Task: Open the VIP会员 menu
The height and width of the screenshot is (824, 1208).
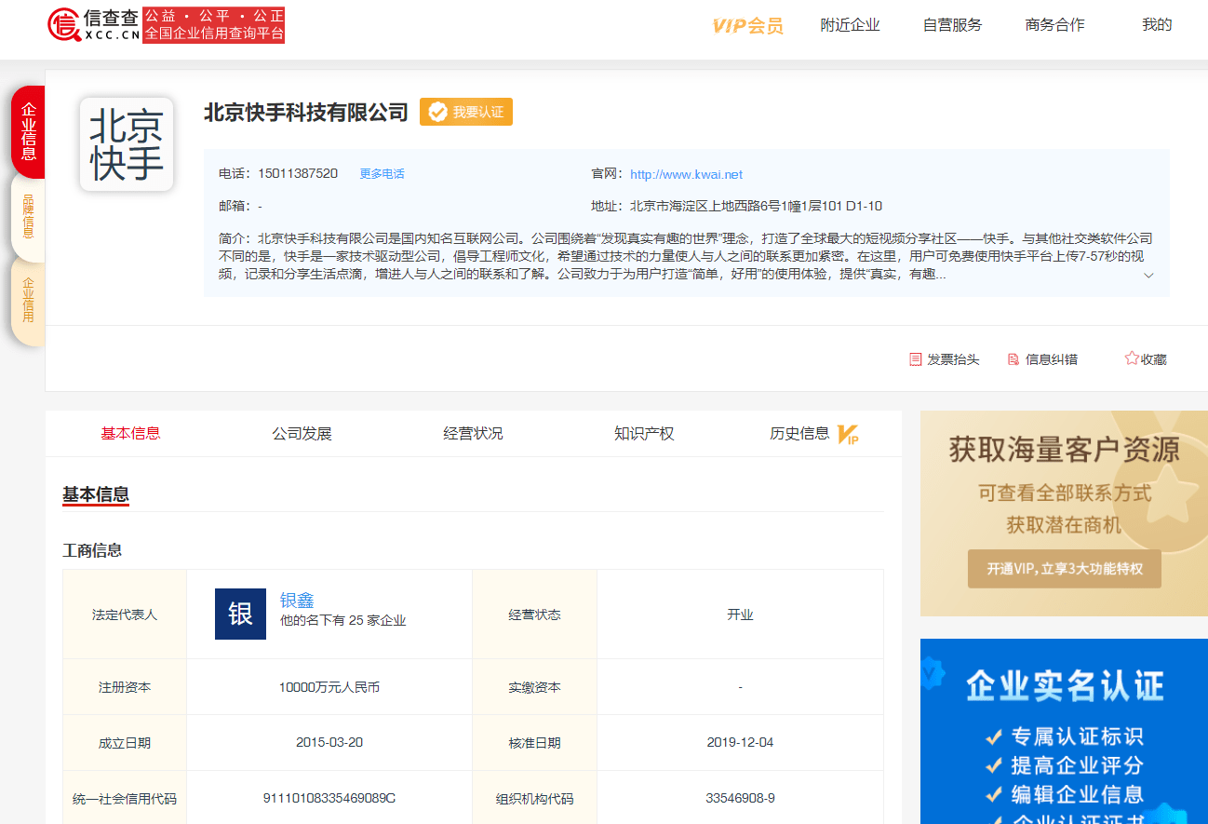Action: [748, 26]
